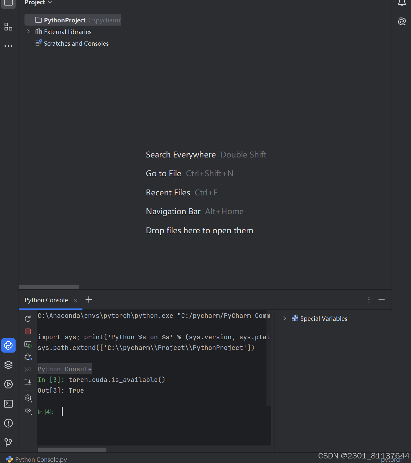Expand the Special Variables panel
411x463 pixels.
[x=285, y=318]
